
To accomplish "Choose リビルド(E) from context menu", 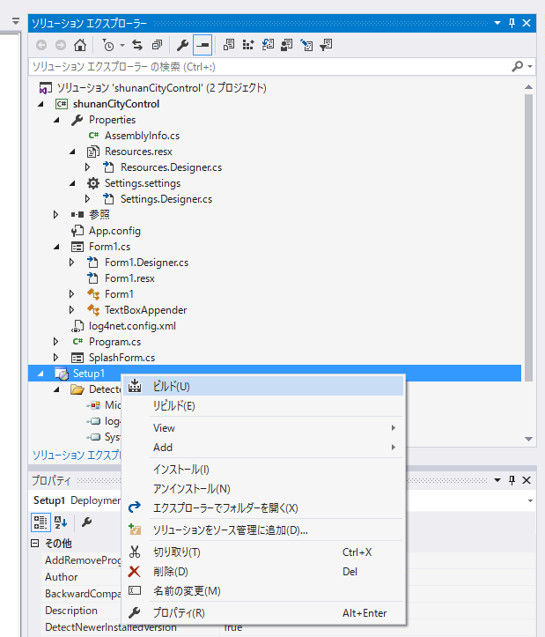I will [x=263, y=406].
